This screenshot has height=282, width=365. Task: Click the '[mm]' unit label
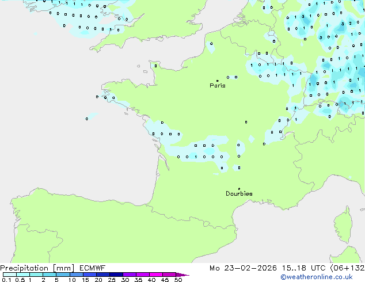point(64,268)
